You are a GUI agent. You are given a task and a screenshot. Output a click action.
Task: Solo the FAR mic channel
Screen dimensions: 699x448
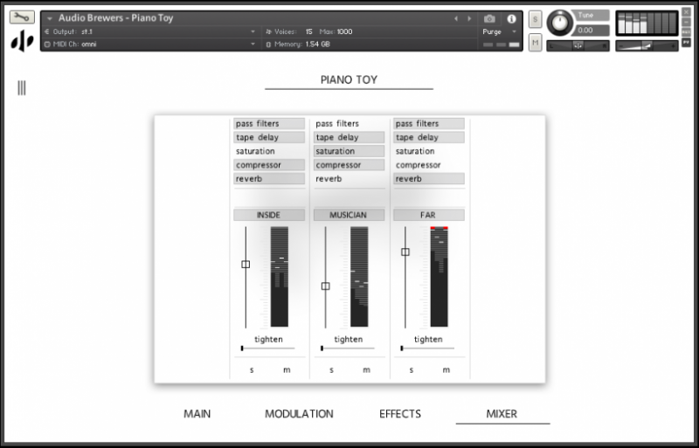[411, 370]
